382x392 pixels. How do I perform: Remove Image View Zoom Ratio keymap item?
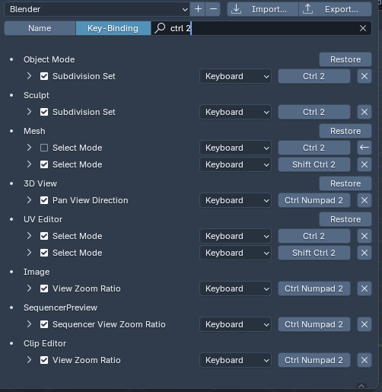(364, 288)
